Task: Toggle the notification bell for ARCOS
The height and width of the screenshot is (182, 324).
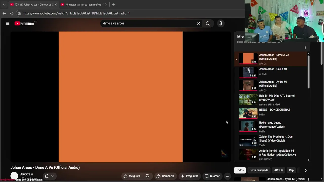Action: click(x=47, y=176)
